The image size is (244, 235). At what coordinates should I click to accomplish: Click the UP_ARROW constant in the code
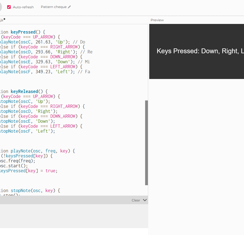point(43,37)
